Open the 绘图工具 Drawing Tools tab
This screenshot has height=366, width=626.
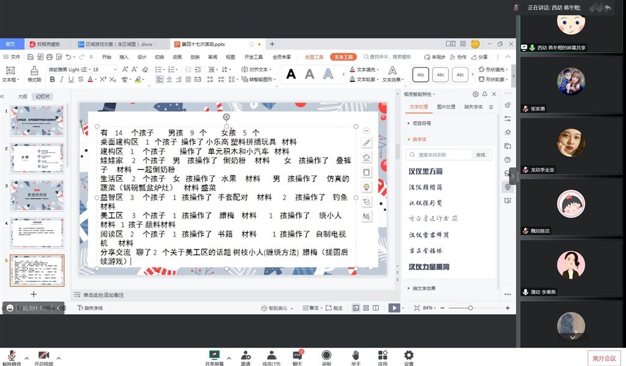tap(314, 57)
